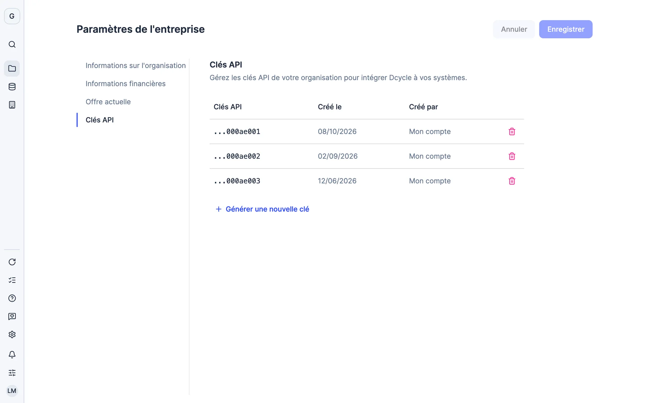Click Mon compte in 000ae002 row

430,156
